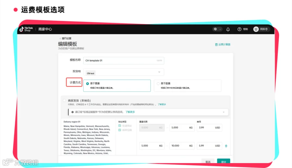Open 了解更多 link under 商家发货 description
Screen dimensions: 292x168
[162, 105]
